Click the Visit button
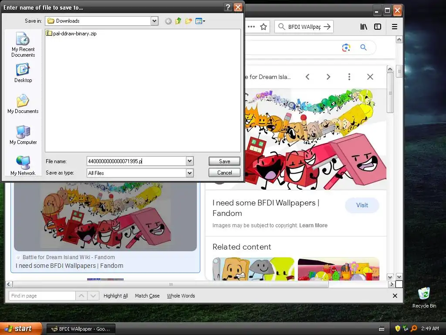Image resolution: width=446 pixels, height=335 pixels. (x=362, y=205)
